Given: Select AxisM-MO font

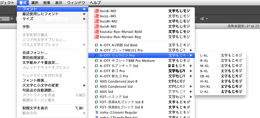Looking at the screenshot, I should (142, 21).
